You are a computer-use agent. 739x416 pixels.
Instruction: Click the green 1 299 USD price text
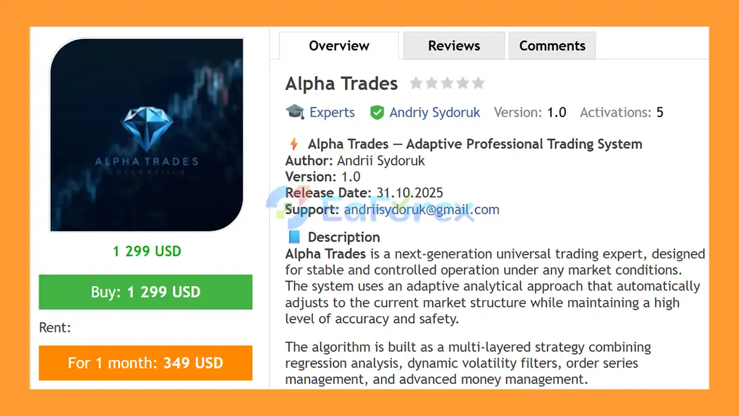point(147,251)
